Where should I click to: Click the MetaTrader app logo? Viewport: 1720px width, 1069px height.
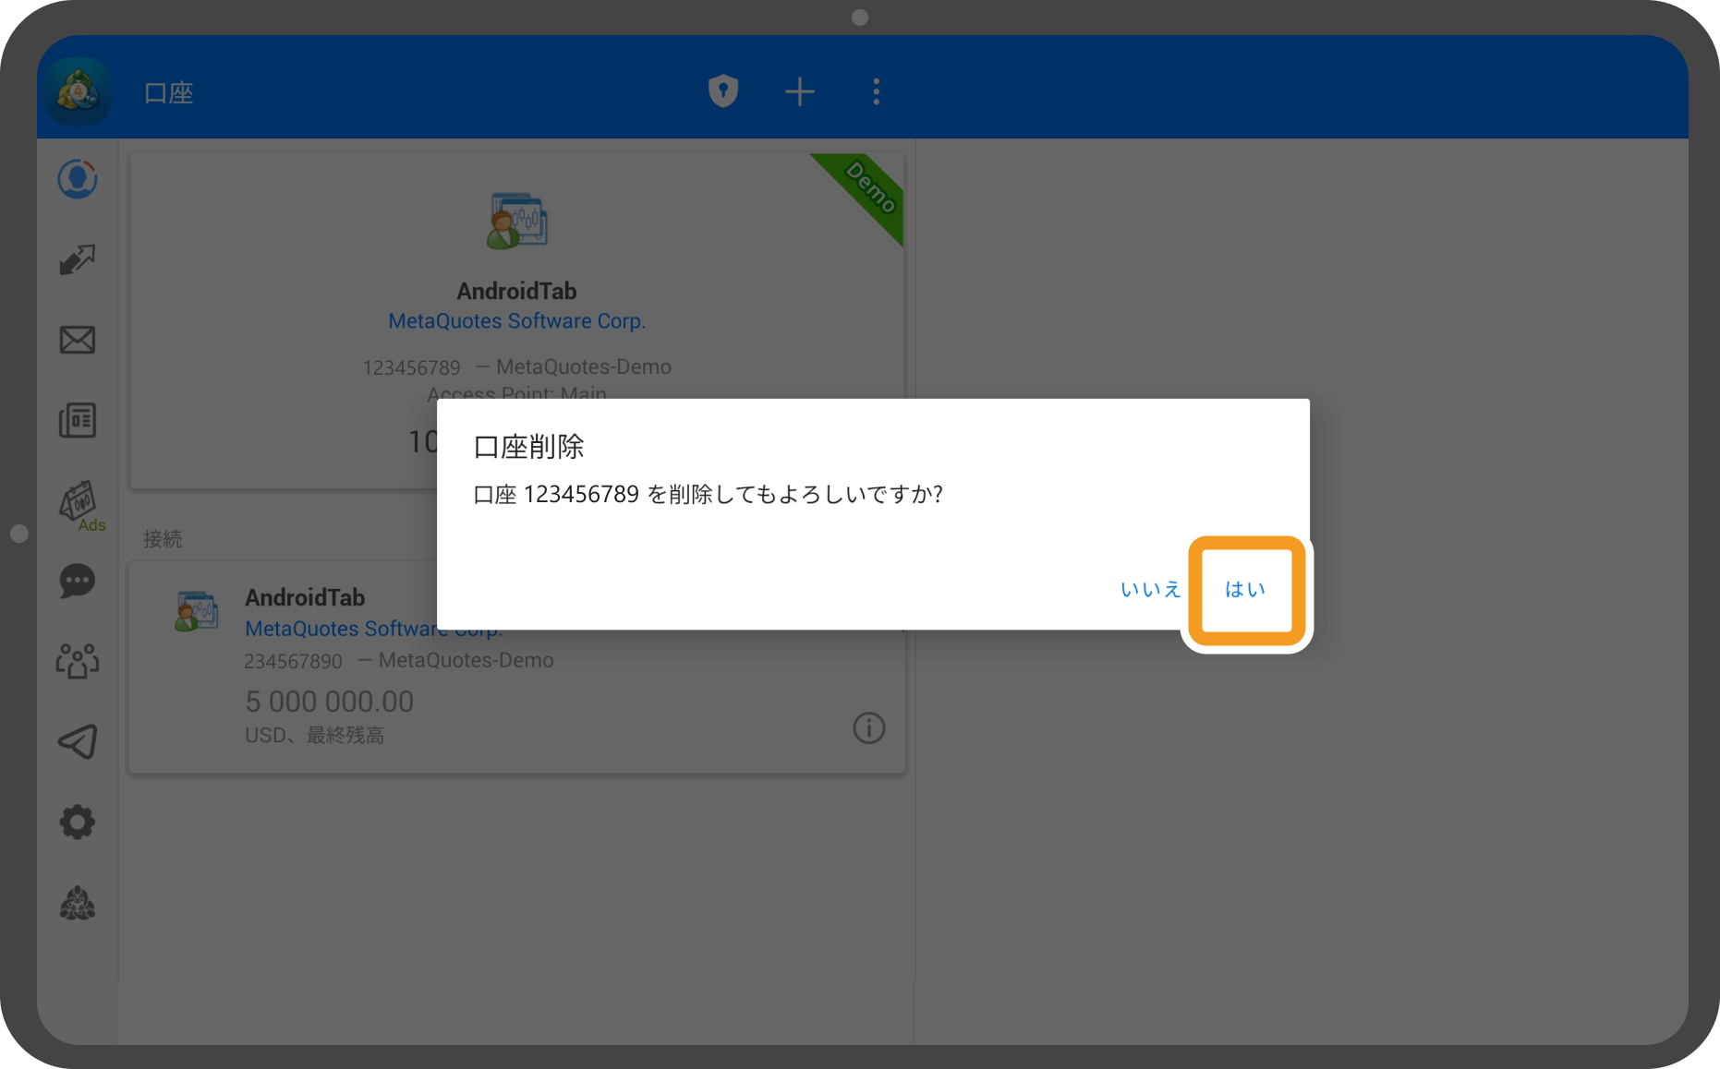pos(78,90)
